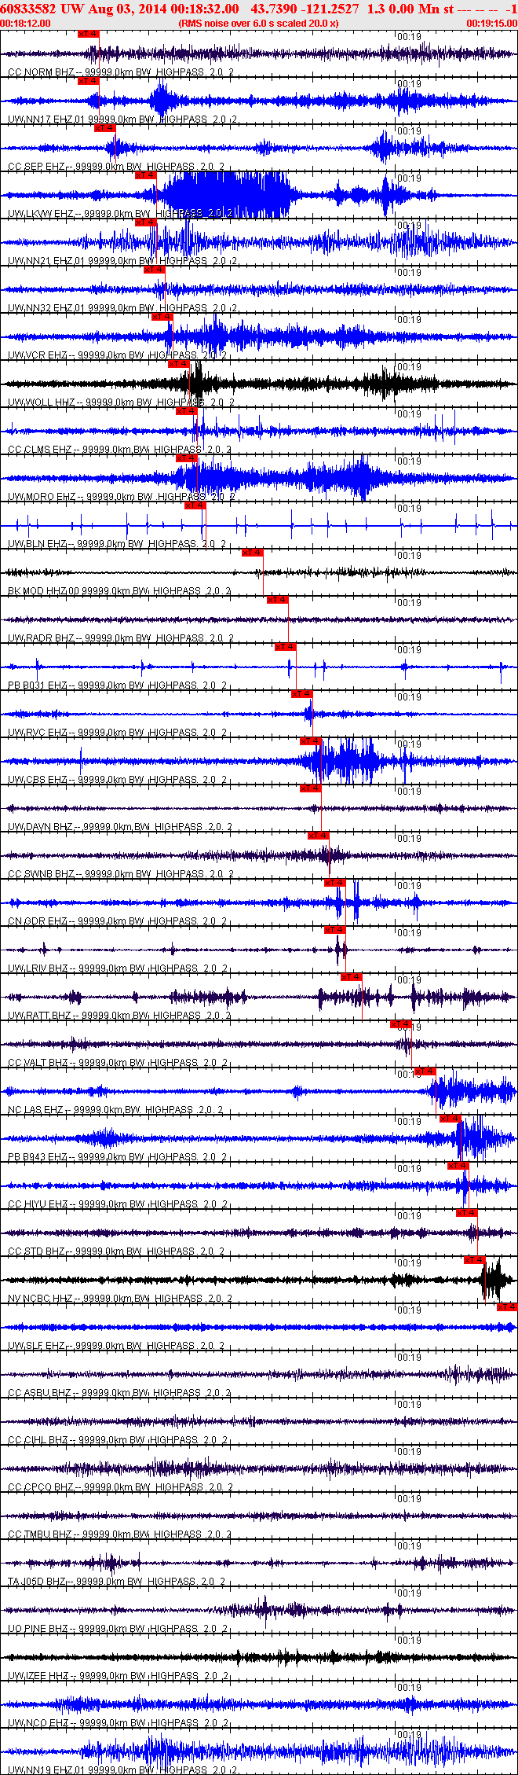The width and height of the screenshot is (518, 1775).
Task: Select the UW.SLF EHZ trace label
Action: click(117, 1346)
